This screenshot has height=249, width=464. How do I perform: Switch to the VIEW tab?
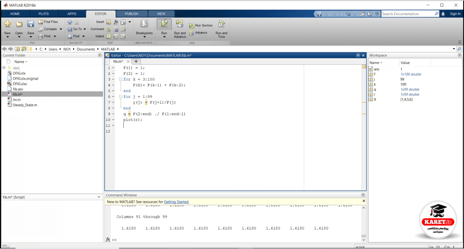coord(161,14)
